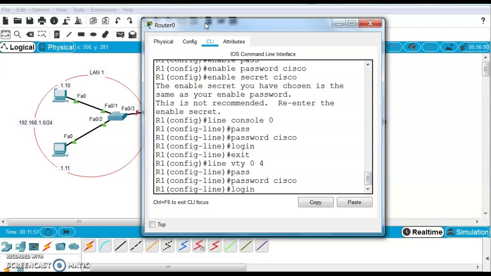Select the Miscellaneous folder category icon

pos(60,246)
